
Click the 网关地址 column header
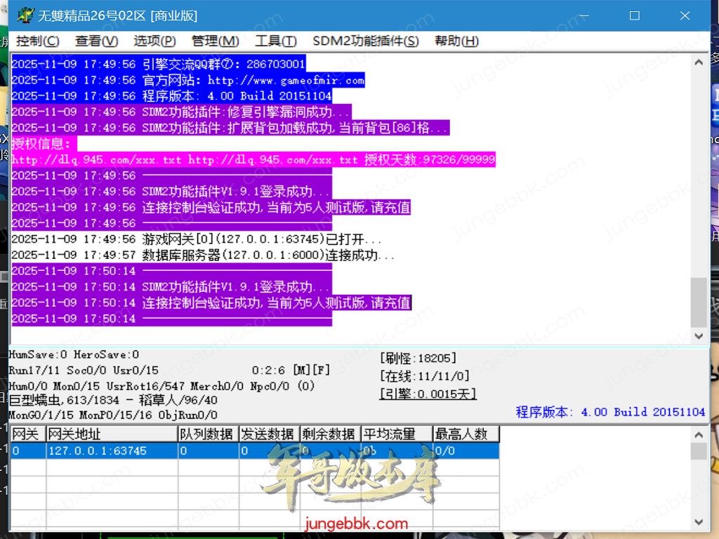111,434
